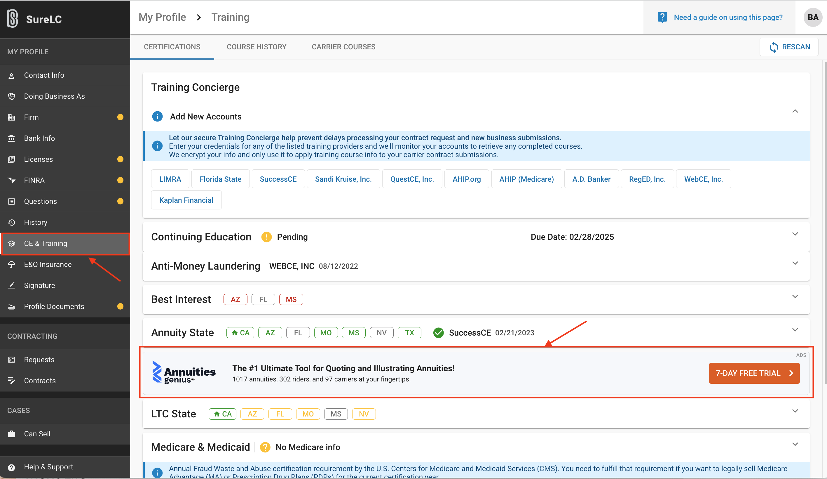Click the Requests sidebar icon
The height and width of the screenshot is (479, 827).
coord(11,360)
